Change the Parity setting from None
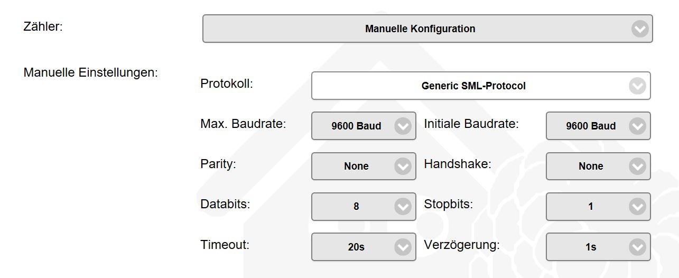The width and height of the screenshot is (679, 278). pos(356,166)
